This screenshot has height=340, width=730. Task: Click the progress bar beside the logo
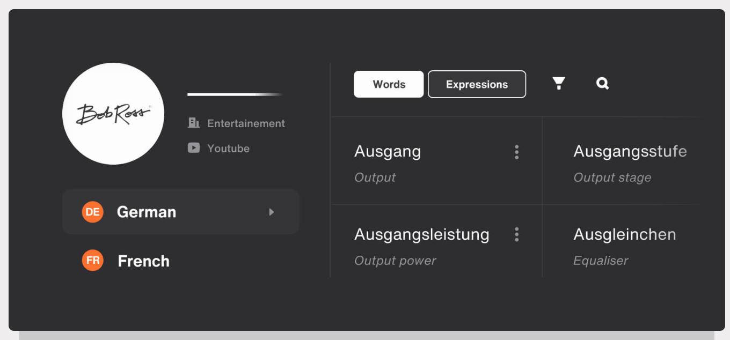point(235,94)
